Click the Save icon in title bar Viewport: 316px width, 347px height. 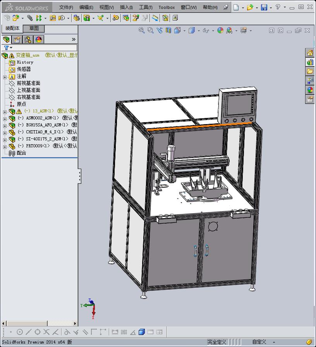tap(264, 7)
